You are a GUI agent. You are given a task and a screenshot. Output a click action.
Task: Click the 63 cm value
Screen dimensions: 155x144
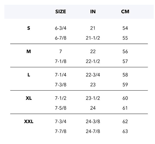coord(125,131)
